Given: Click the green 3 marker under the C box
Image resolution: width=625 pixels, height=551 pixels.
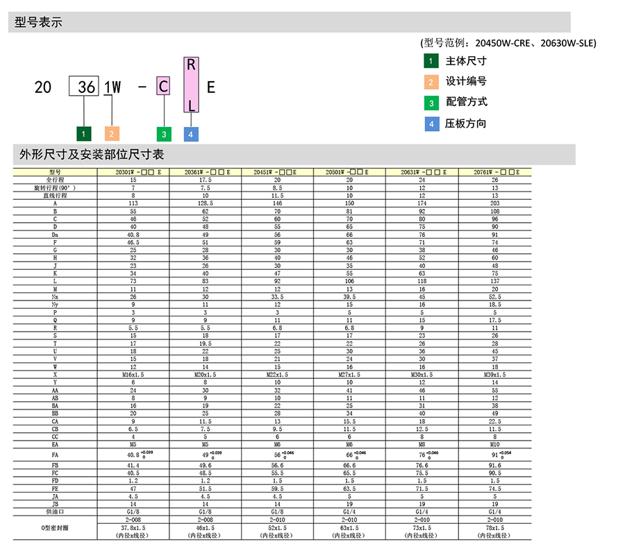Looking at the screenshot, I should coord(163,134).
